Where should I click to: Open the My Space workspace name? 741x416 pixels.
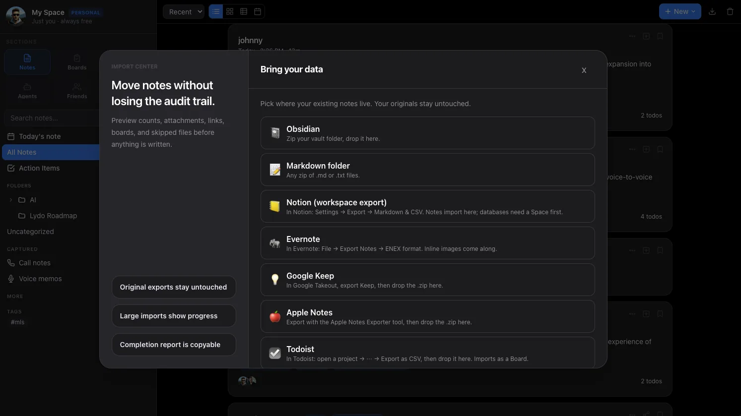(48, 12)
